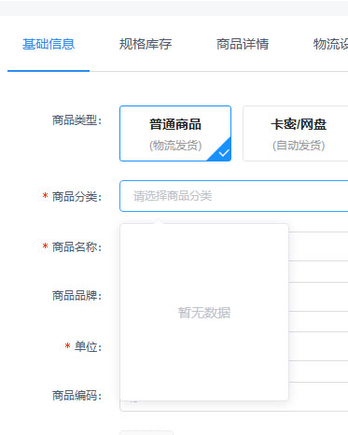Select the 普通商品 (物流发货) product type
The width and height of the screenshot is (348, 435).
175,133
